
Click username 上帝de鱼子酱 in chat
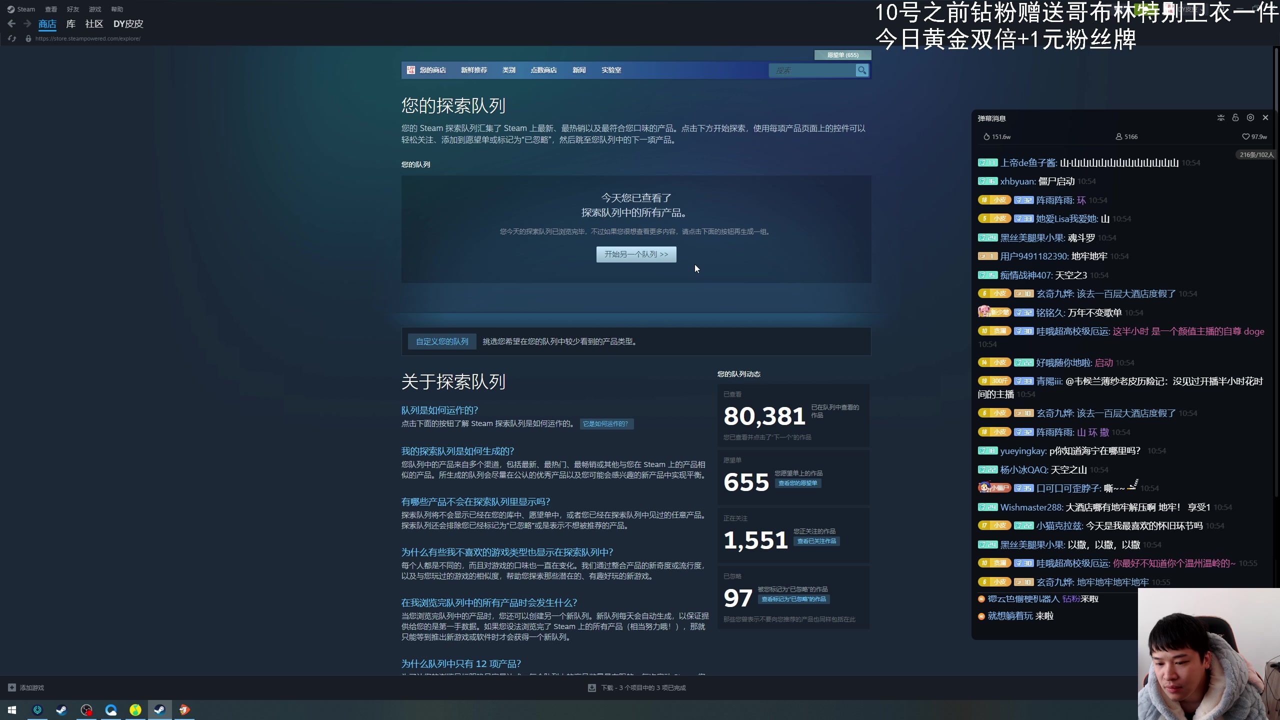1028,162
